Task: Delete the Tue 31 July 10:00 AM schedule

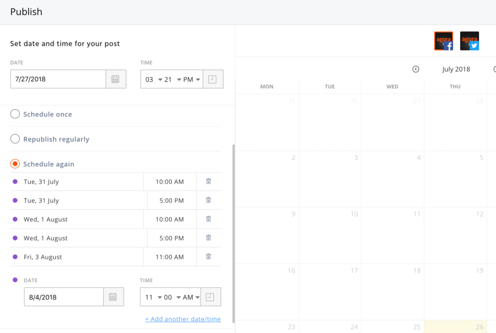Action: (208, 182)
